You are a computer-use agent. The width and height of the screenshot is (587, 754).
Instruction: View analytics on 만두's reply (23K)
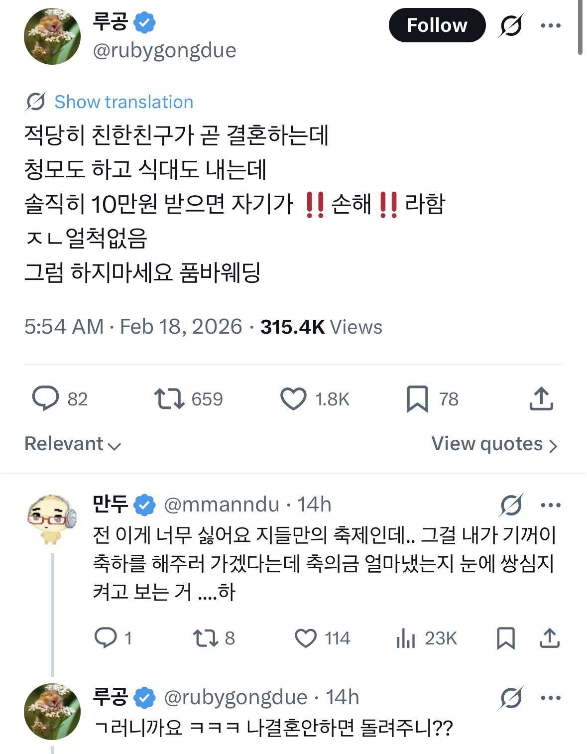tap(406, 638)
